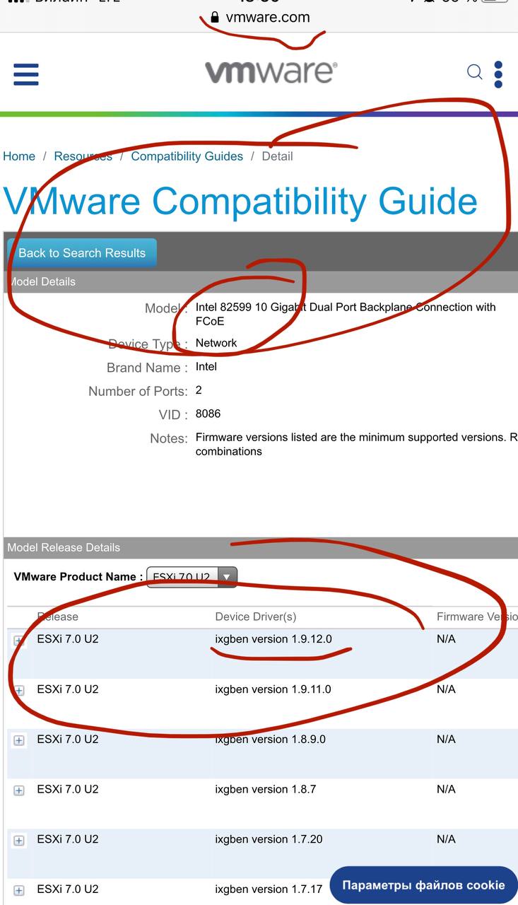This screenshot has width=518, height=905.
Task: Click ixgben version 1.7.17 text
Action: 269,889
